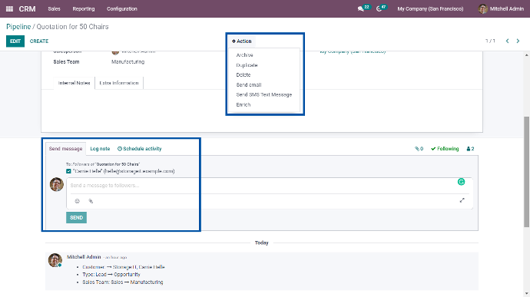Viewport: 530px width, 297px height.
Task: Open the My Company (San Francisco) switcher
Action: [430, 8]
